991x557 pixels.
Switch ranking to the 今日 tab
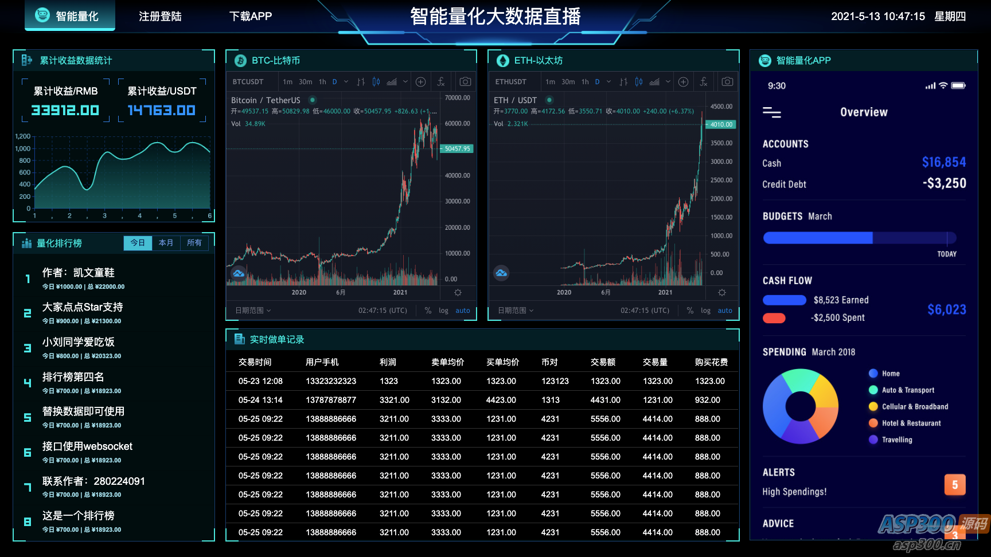click(x=138, y=243)
